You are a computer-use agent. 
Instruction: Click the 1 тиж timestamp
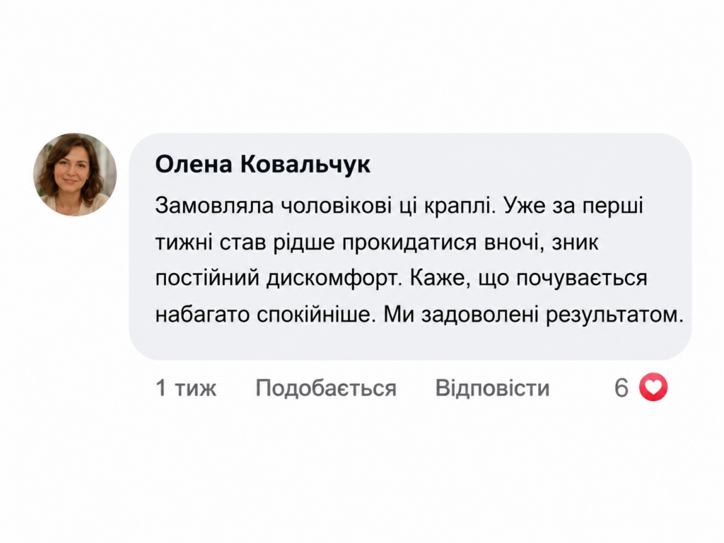(186, 388)
